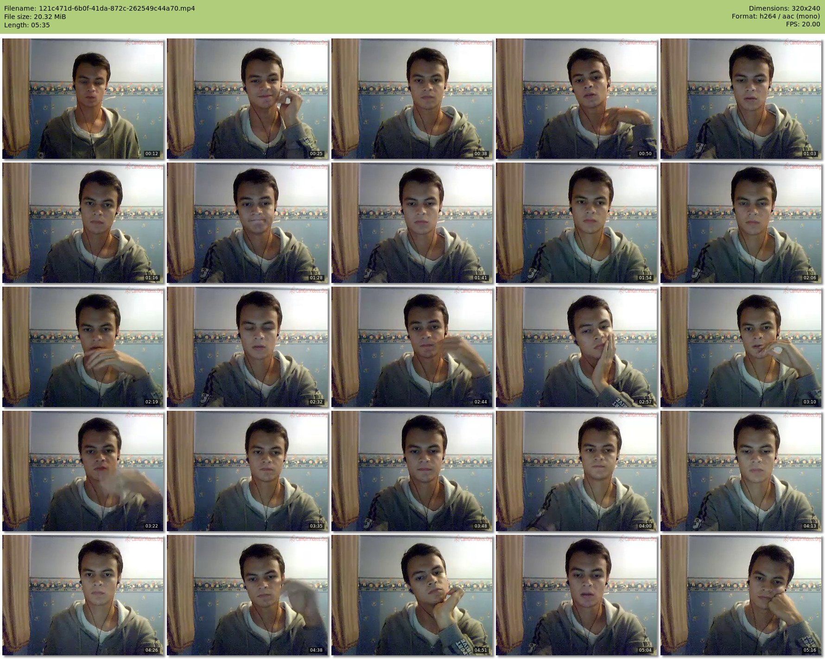Click the 02:19 frame thumbnail
825x659 pixels.
coord(83,347)
